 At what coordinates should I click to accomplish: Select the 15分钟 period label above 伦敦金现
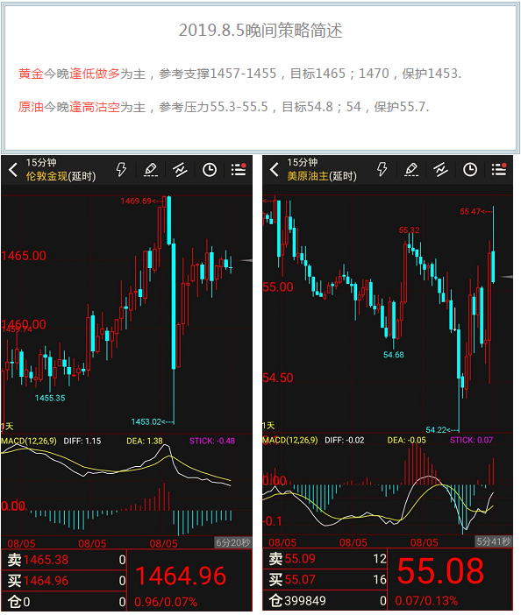pos(41,162)
